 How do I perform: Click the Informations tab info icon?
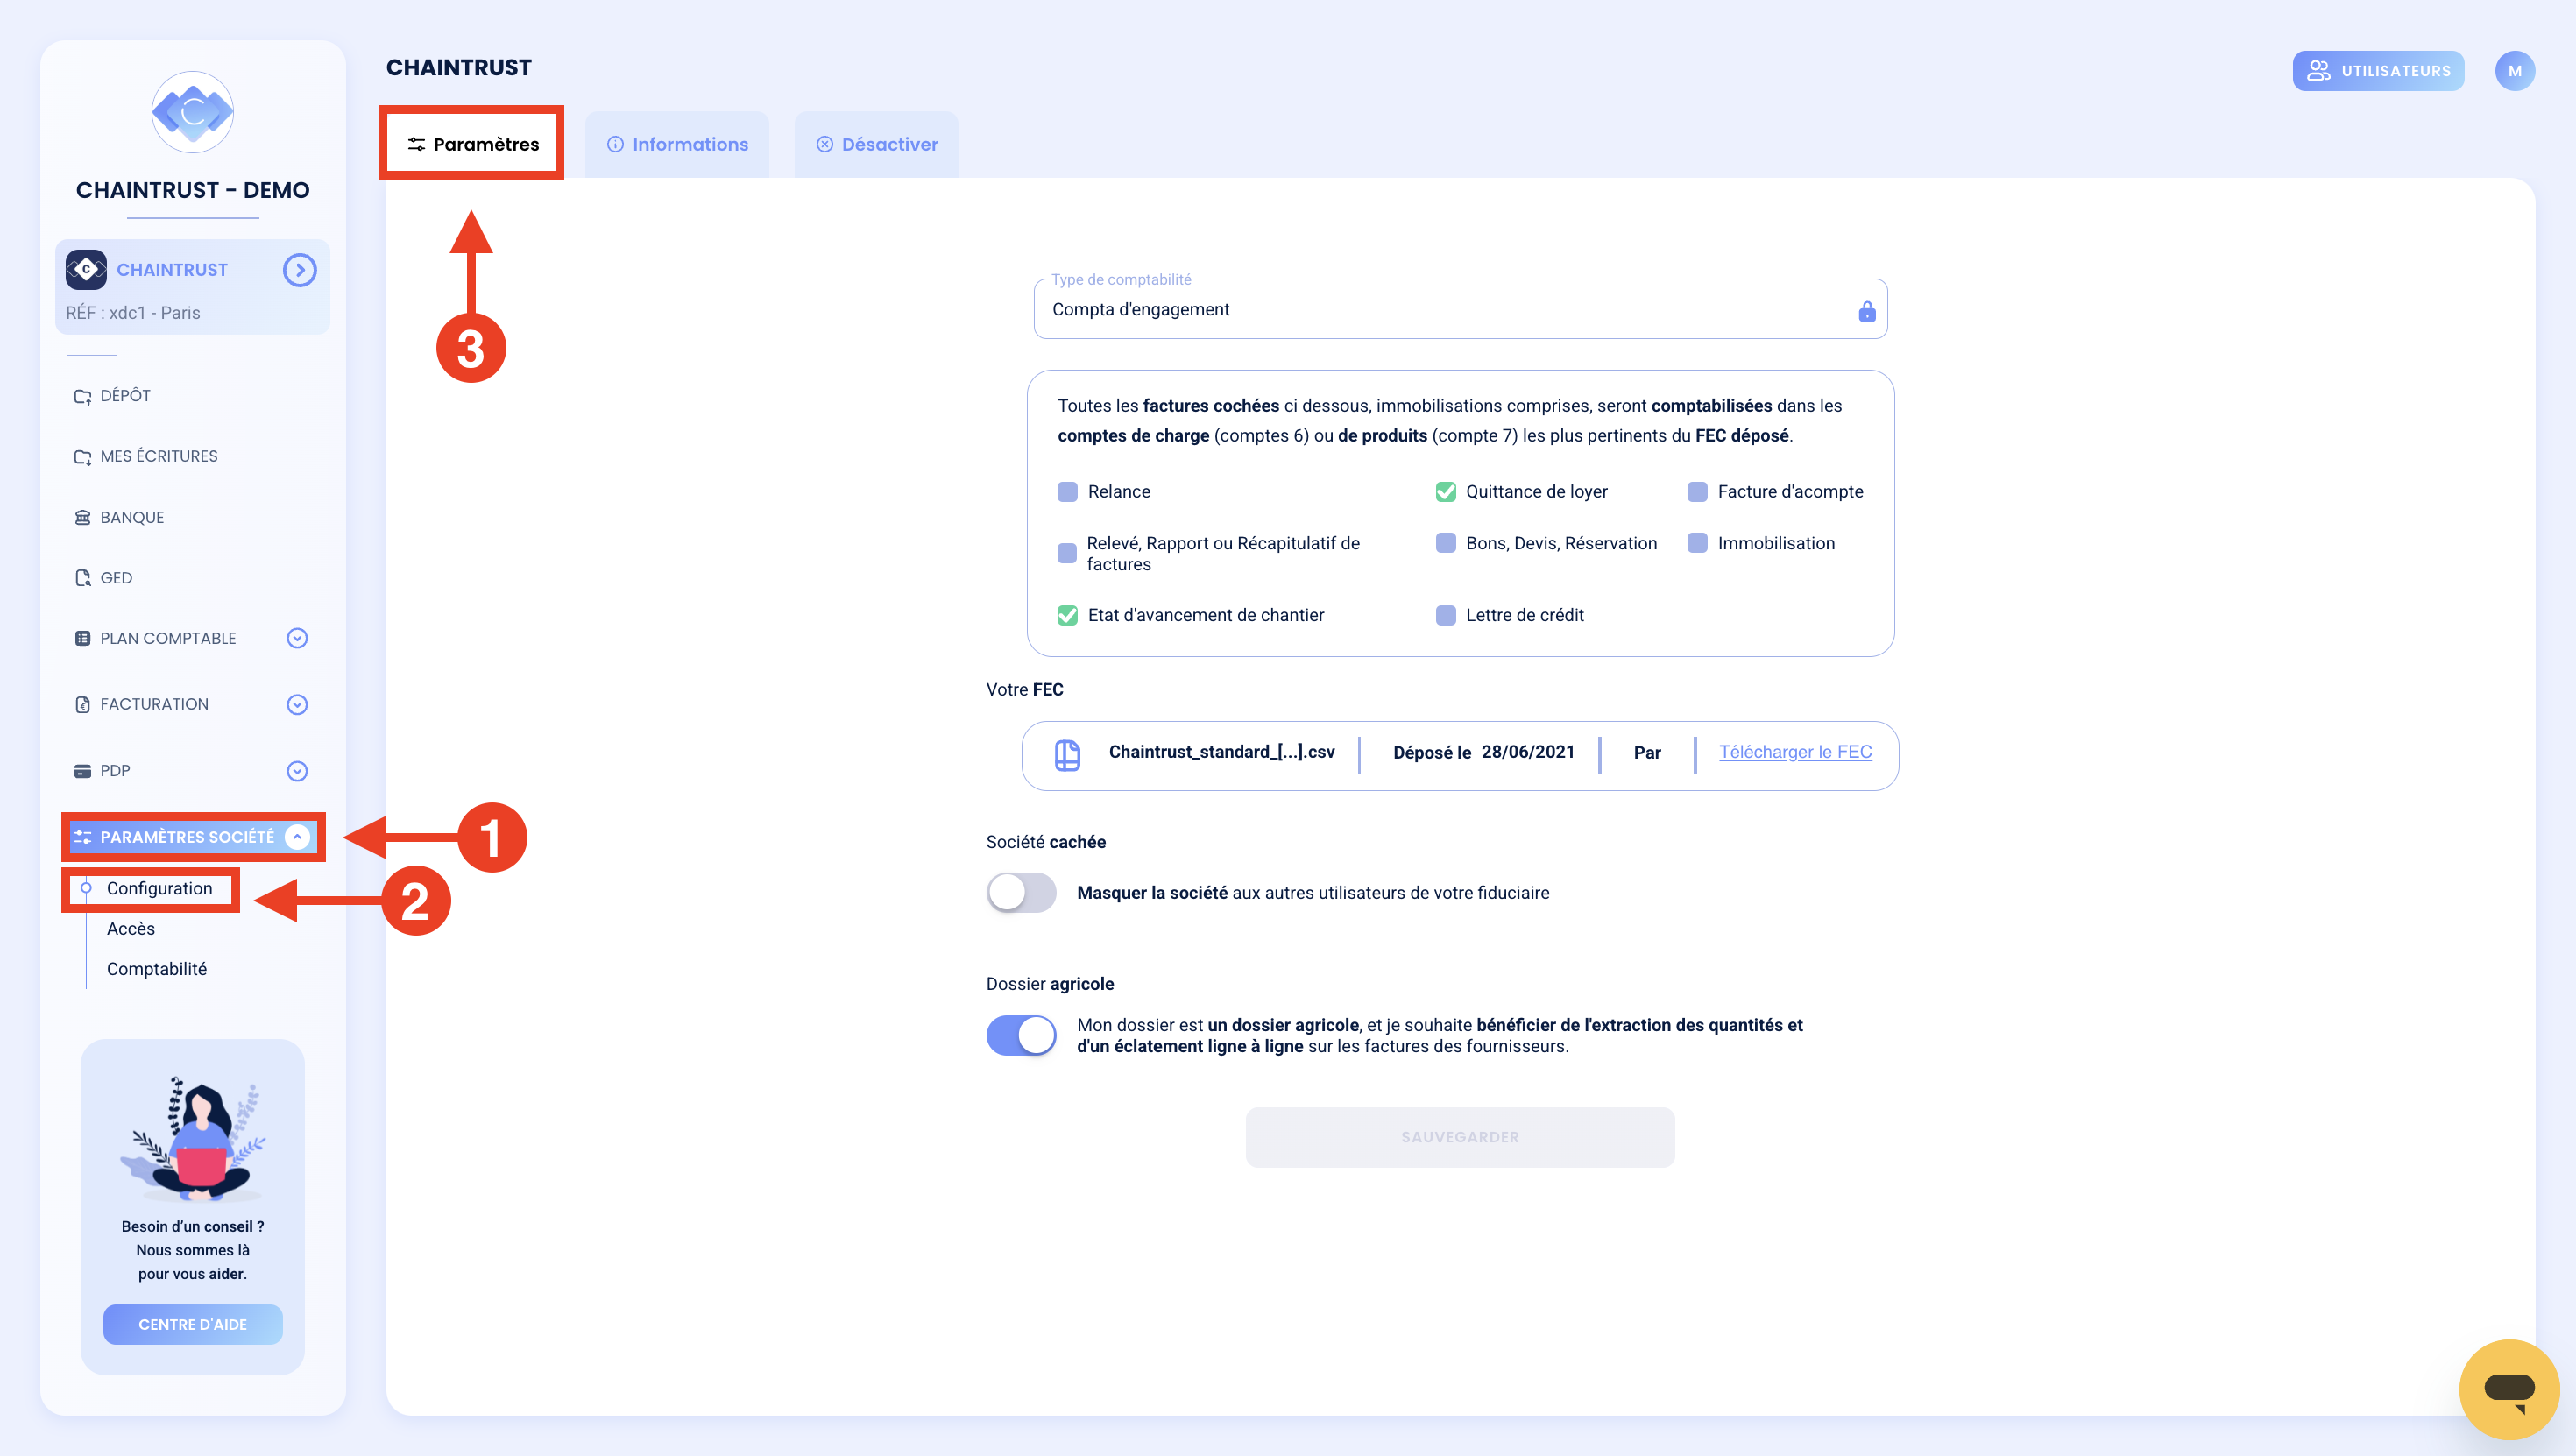[615, 144]
